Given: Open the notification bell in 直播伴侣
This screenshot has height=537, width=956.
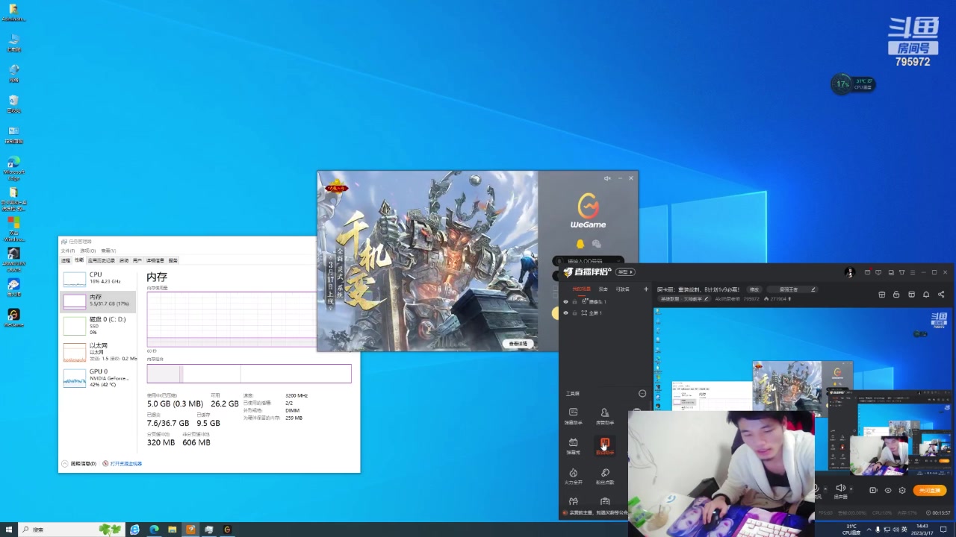Looking at the screenshot, I should pyautogui.click(x=926, y=295).
